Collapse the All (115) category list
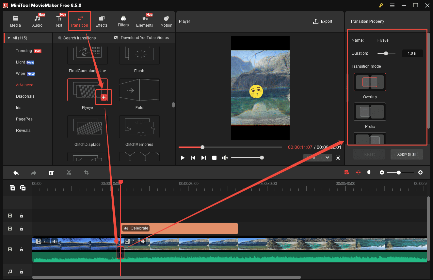Screen dimensions: 433x280 click(x=9, y=38)
